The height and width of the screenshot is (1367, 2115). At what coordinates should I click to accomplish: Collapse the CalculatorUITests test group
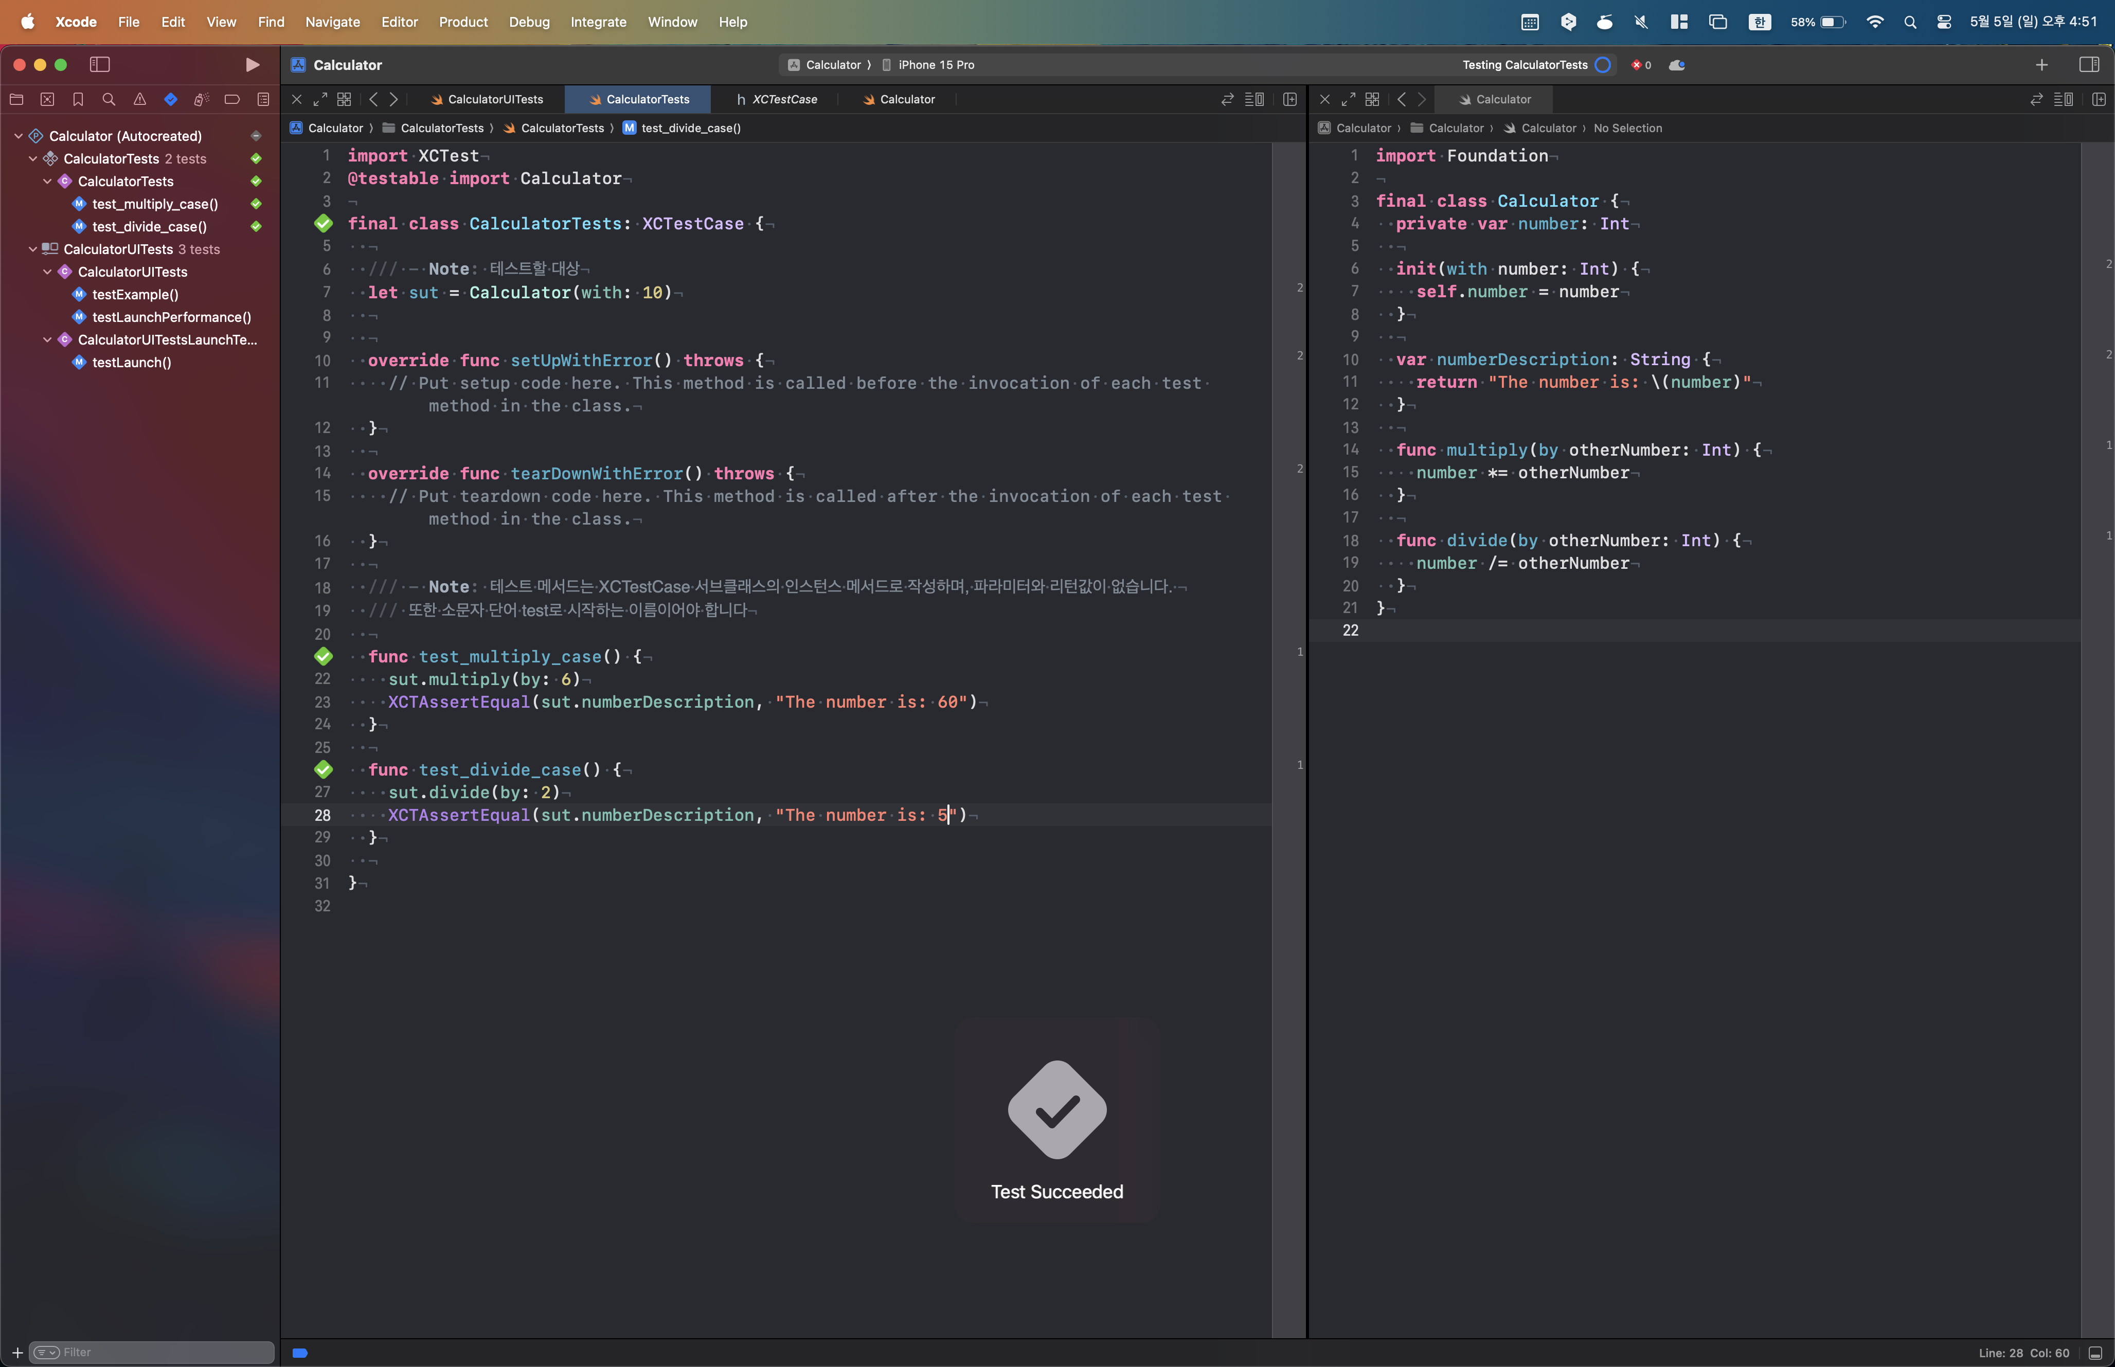coord(33,249)
